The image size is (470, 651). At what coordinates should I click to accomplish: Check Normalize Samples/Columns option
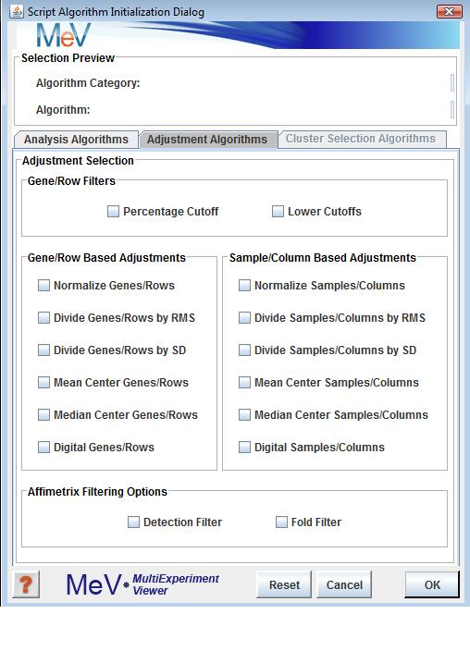[244, 285]
